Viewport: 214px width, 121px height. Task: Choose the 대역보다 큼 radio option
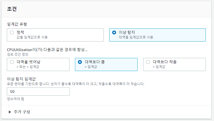[80, 62]
